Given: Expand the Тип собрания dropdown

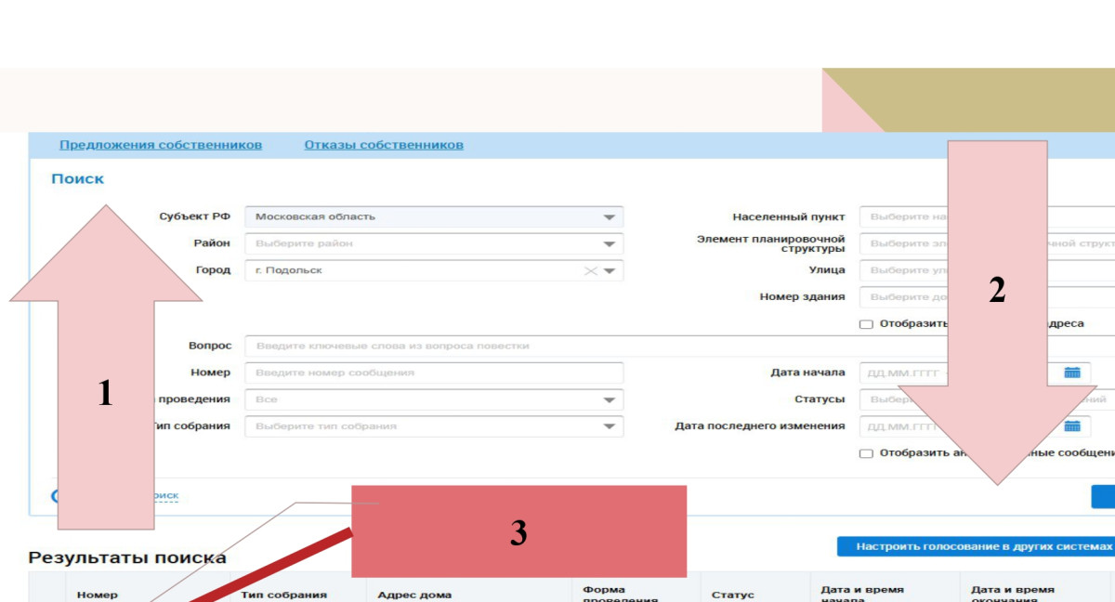Looking at the screenshot, I should (609, 426).
